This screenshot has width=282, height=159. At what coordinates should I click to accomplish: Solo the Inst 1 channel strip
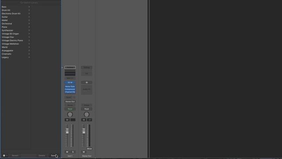73,152
